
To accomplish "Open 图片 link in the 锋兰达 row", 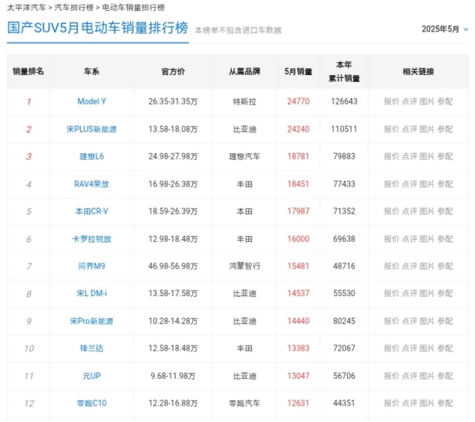I will pyautogui.click(x=427, y=348).
